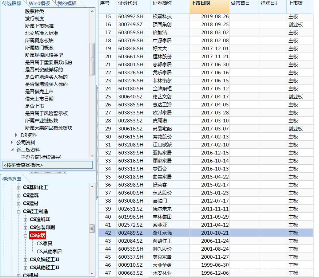This screenshot has width=319, height=278.
Task: Select the 是否属于风险警示板 indicator
Action: click(47, 113)
